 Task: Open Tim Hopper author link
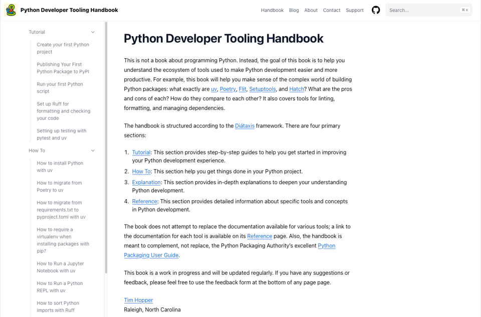click(138, 300)
